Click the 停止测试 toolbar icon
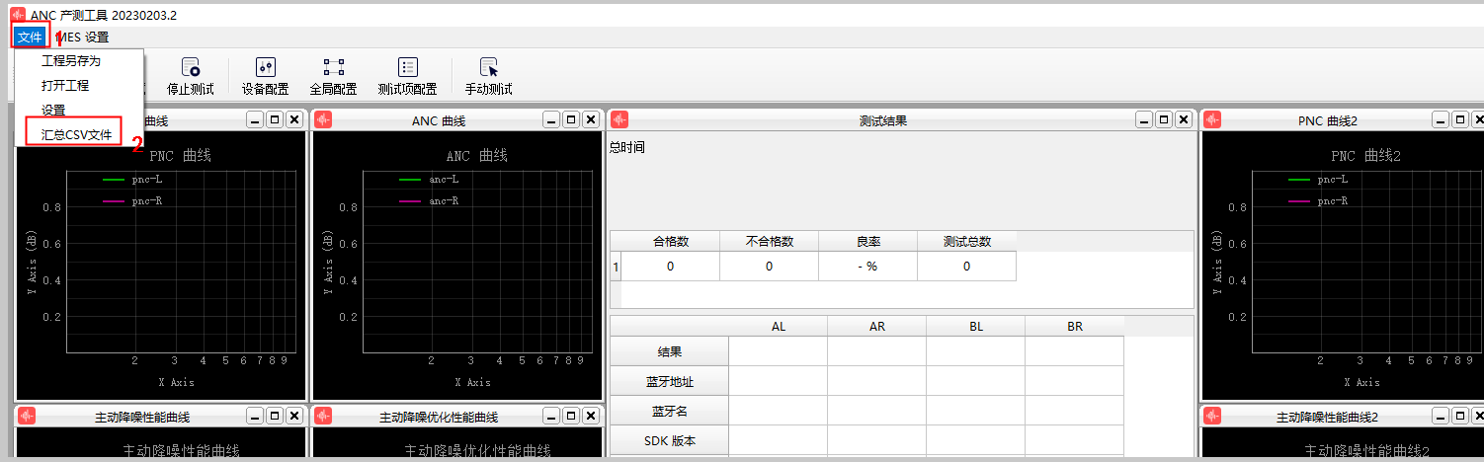 click(x=190, y=77)
